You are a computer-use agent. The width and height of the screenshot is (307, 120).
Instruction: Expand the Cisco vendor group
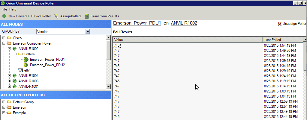click(4, 38)
